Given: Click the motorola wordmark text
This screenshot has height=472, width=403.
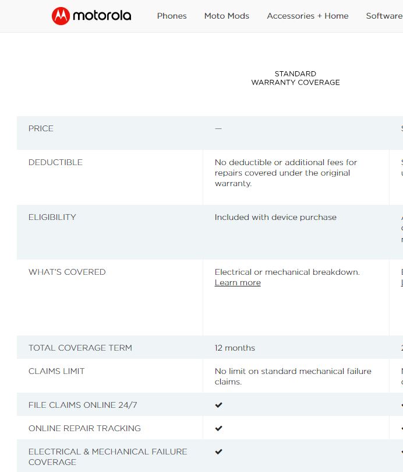Looking at the screenshot, I should 102,16.
